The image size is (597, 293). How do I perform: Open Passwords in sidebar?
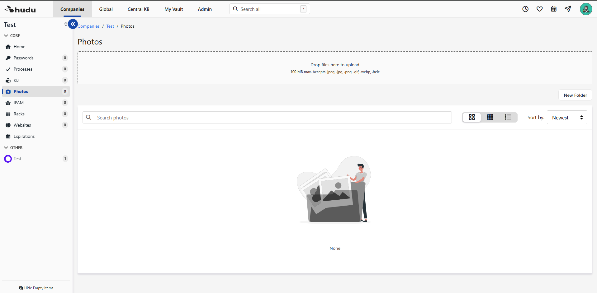click(x=36, y=58)
